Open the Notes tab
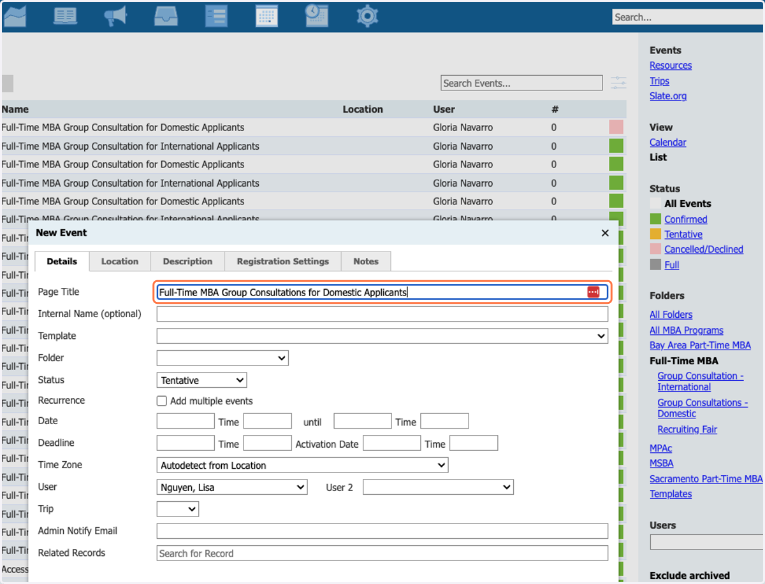 [366, 261]
